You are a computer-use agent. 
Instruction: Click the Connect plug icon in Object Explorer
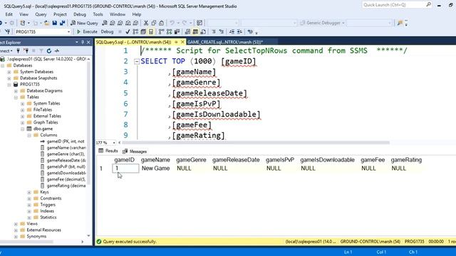18,50
